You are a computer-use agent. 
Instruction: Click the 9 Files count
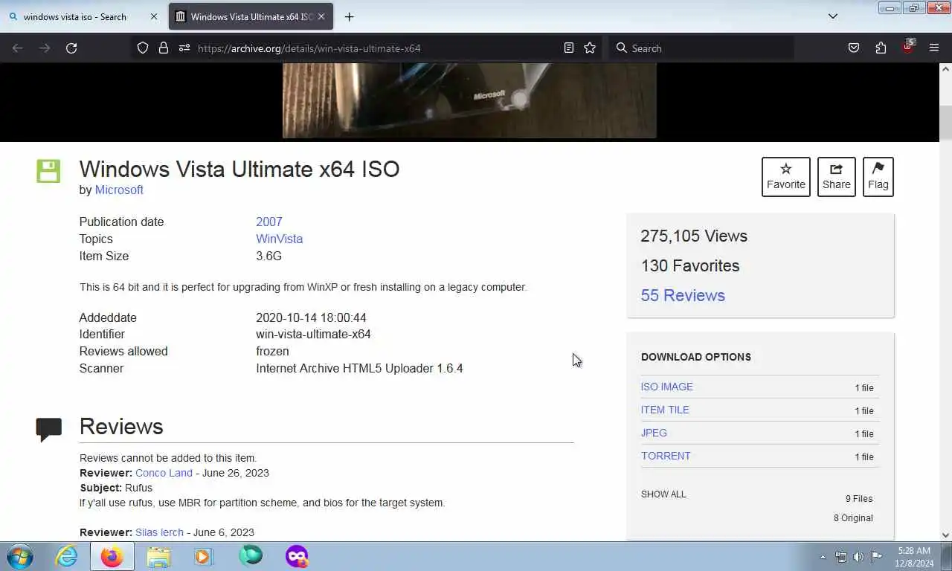click(x=859, y=499)
